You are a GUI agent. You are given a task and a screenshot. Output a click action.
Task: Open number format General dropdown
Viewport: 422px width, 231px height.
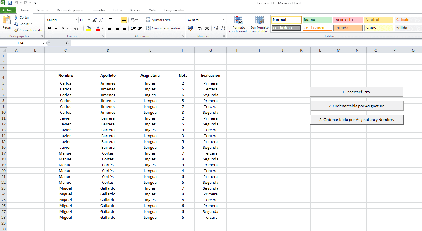tap(224, 20)
